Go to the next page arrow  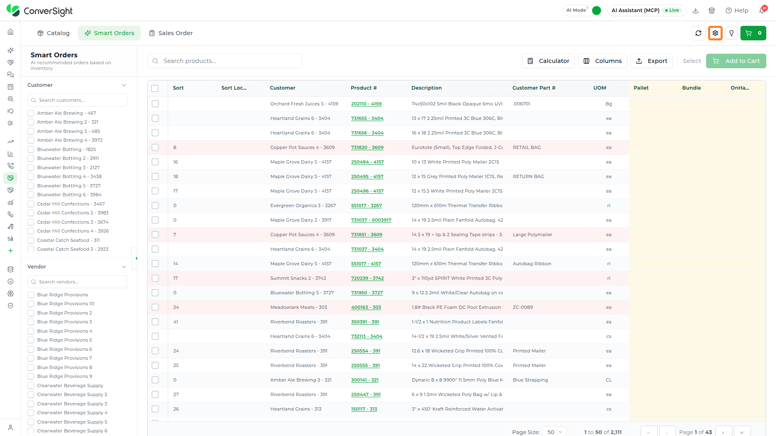coord(723,432)
